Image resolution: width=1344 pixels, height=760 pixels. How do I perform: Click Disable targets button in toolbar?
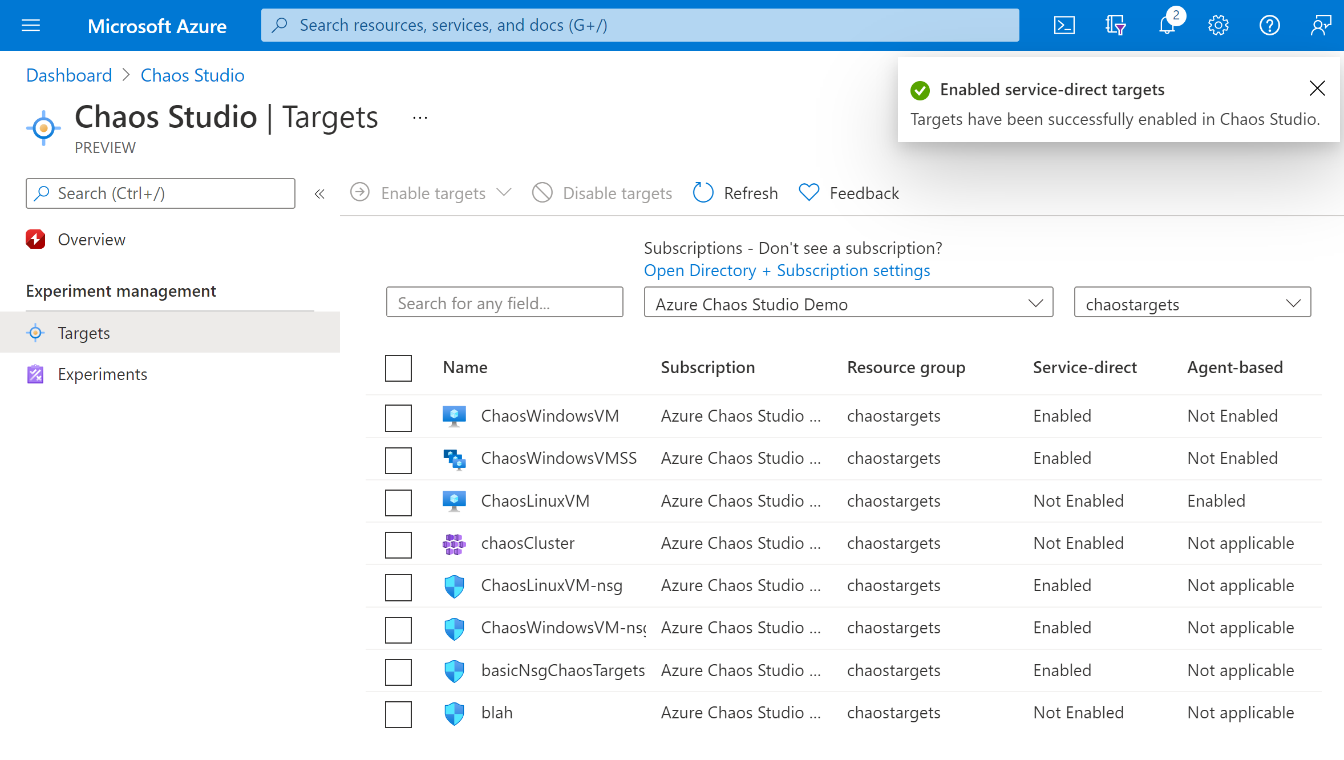pyautogui.click(x=602, y=192)
